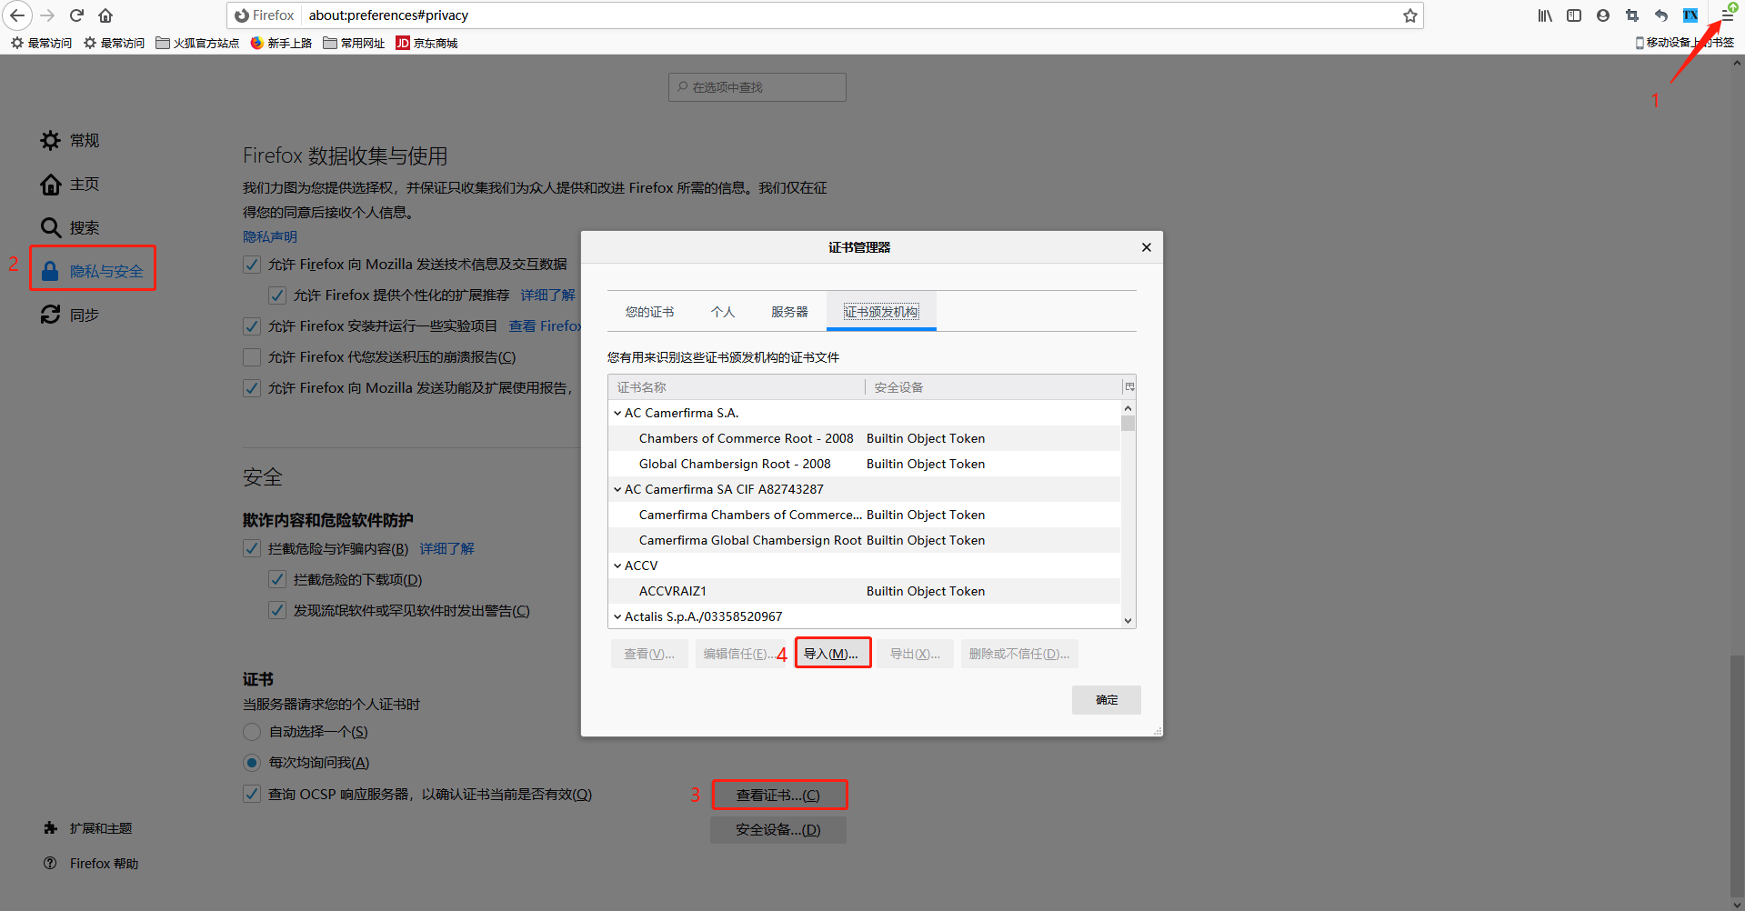Select the 隐私与安全 settings category
This screenshot has height=911, width=1745.
[x=93, y=271]
